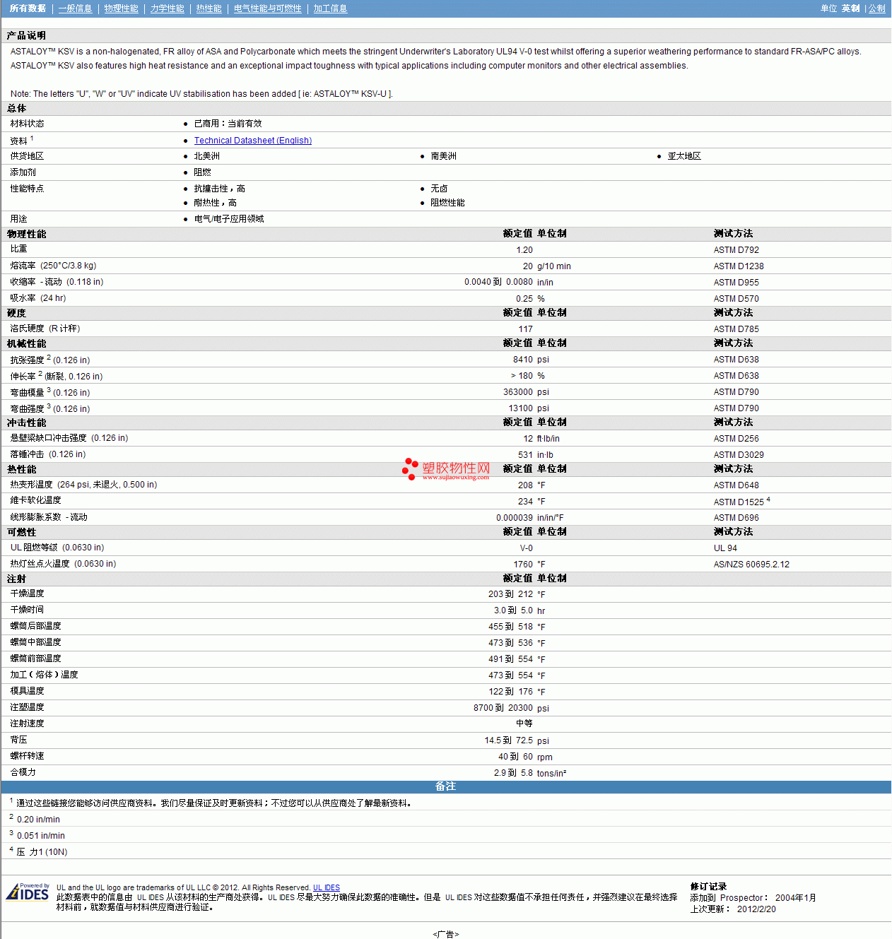The image size is (892, 939).
Task: Click the ASTM D696 test method
Action: tap(737, 518)
